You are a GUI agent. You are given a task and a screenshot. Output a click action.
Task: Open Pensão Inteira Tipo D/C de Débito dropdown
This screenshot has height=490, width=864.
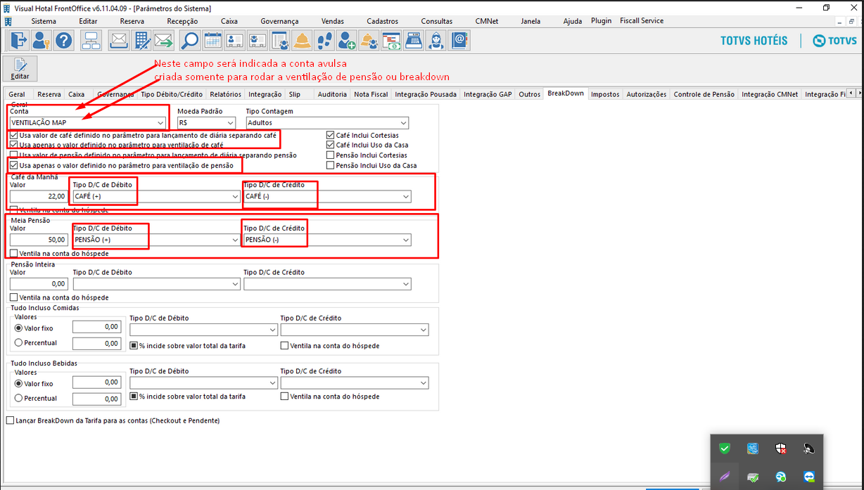pyautogui.click(x=156, y=284)
